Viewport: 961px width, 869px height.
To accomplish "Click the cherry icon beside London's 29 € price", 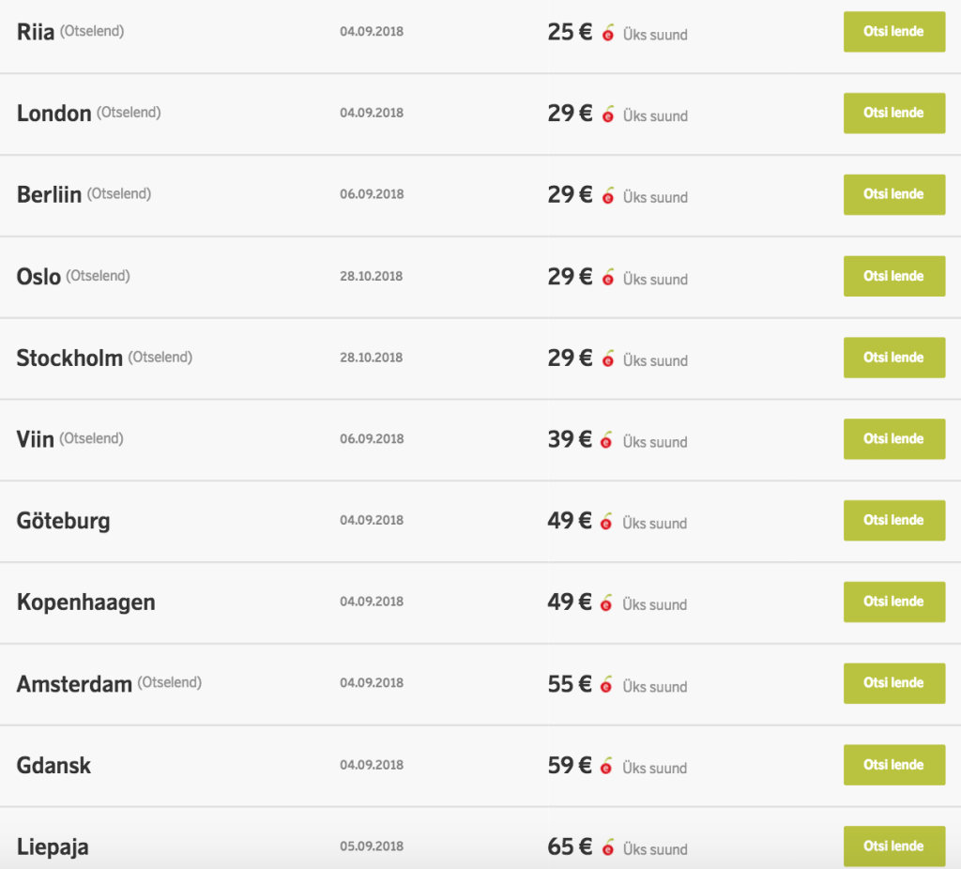I will pyautogui.click(x=608, y=115).
